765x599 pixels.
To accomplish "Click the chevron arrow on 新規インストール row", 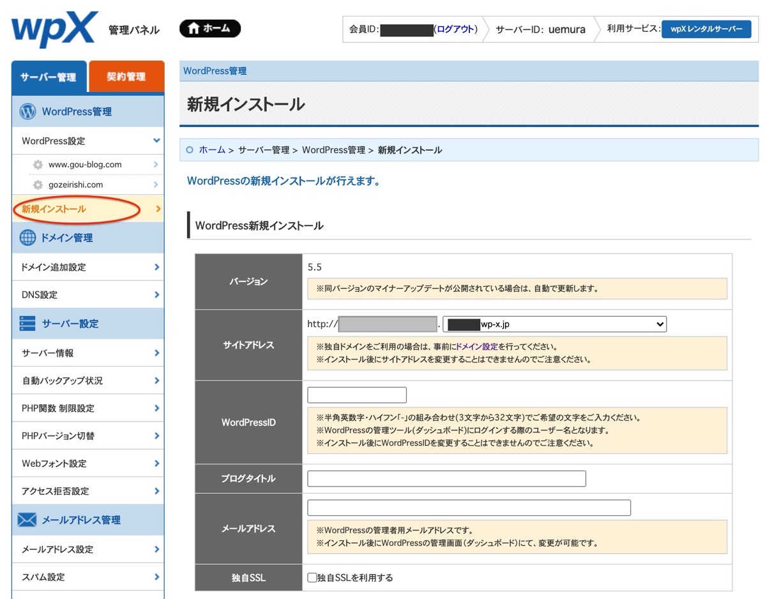I will (158, 209).
